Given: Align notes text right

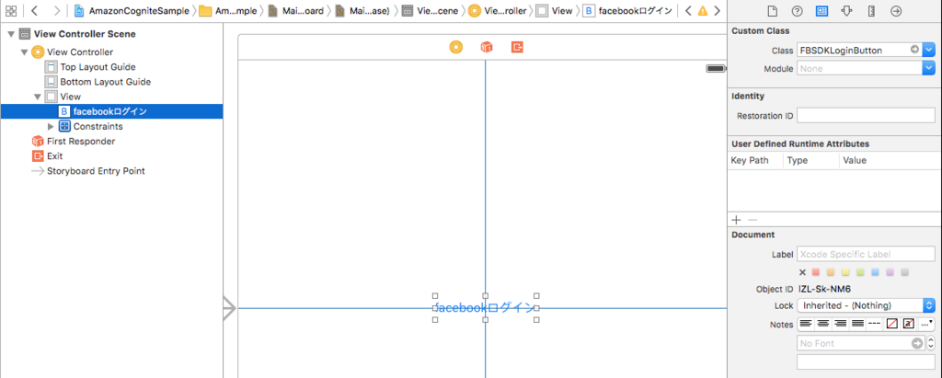Looking at the screenshot, I should [x=841, y=324].
